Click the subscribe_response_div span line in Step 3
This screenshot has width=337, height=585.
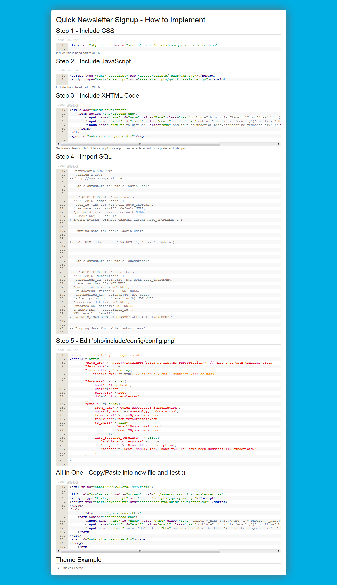click(x=109, y=136)
